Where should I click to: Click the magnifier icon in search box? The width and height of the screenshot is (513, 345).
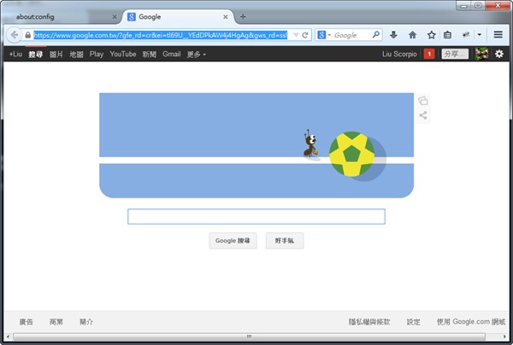[376, 35]
